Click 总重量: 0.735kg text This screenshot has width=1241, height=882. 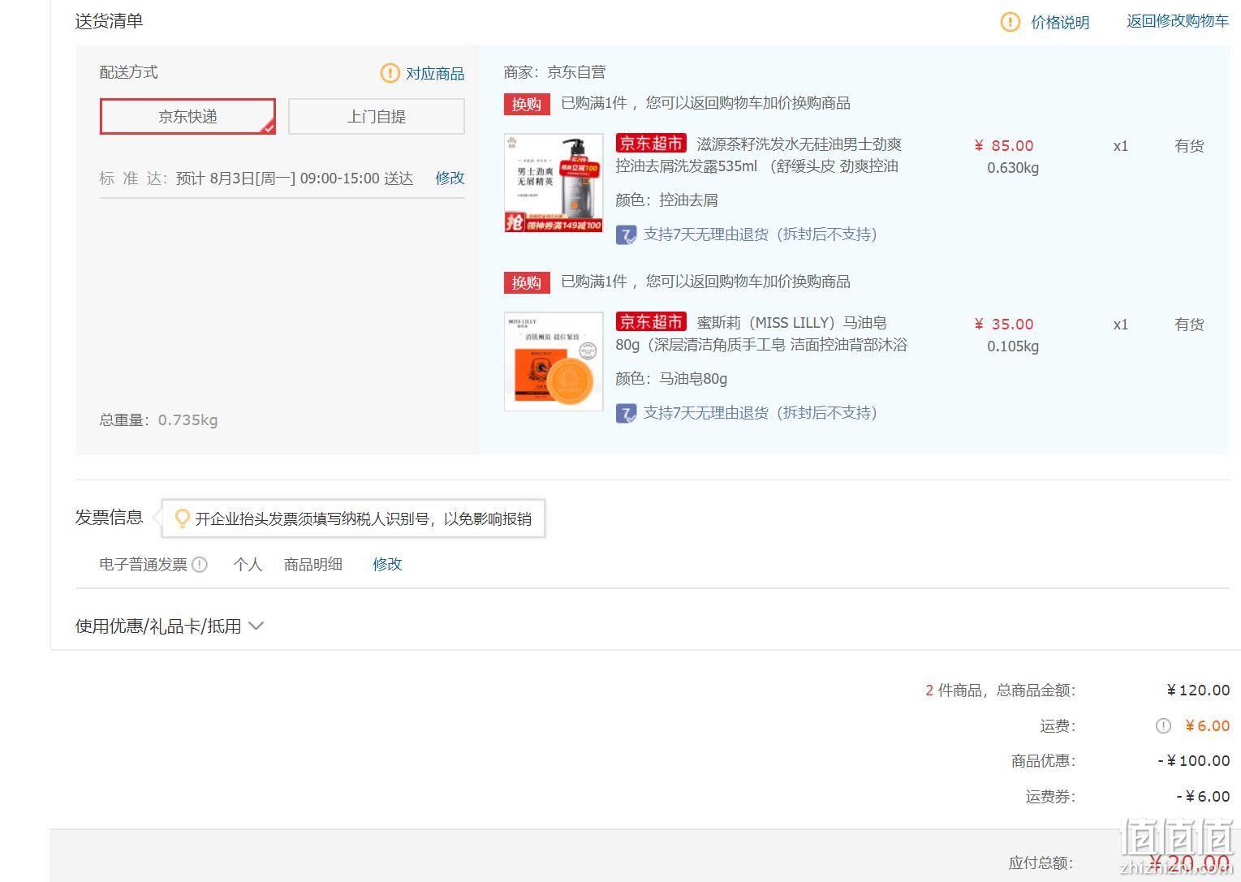coord(159,419)
